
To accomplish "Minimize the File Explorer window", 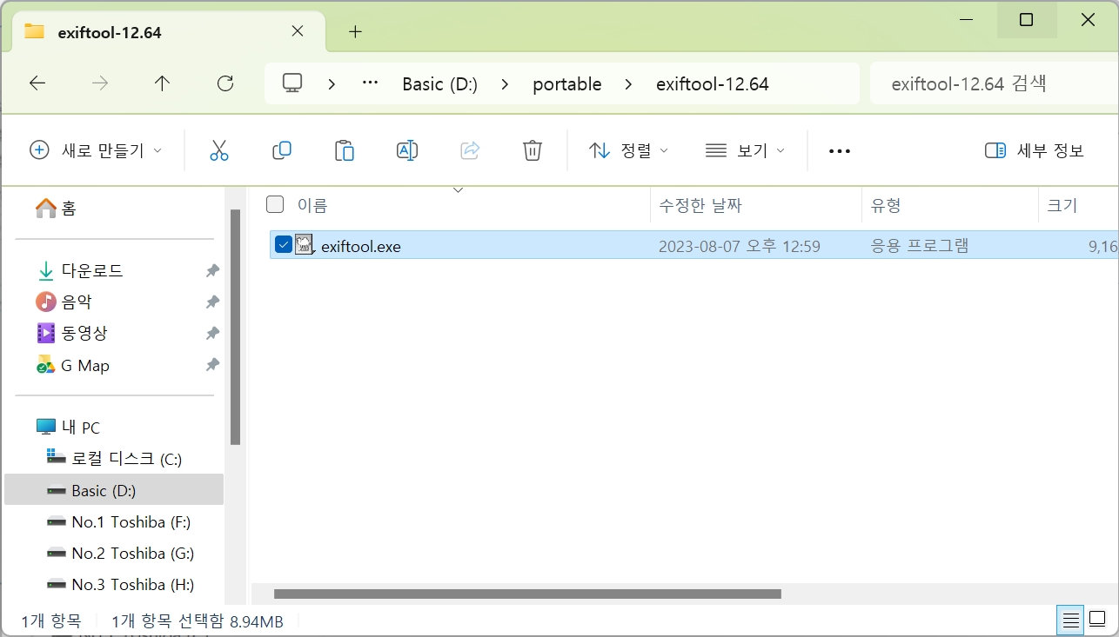I will [x=964, y=20].
